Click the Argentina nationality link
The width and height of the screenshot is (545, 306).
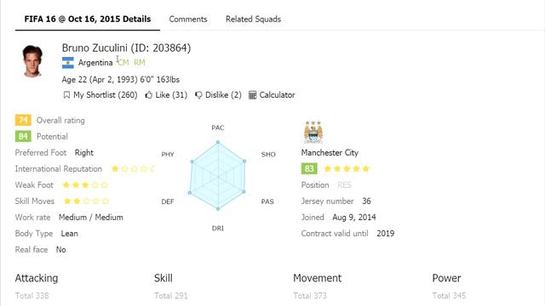[x=95, y=63]
